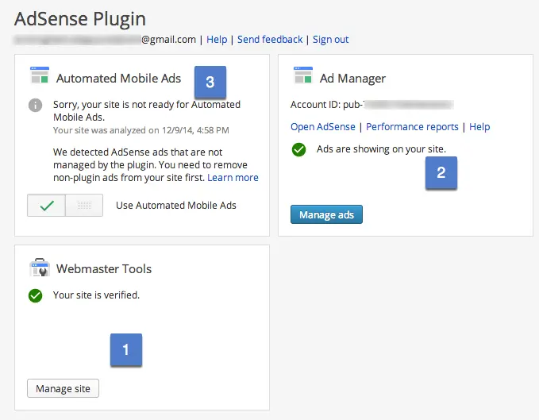539x420 pixels.
Task: Click the '@gmail.com' account text
Action: click(169, 40)
